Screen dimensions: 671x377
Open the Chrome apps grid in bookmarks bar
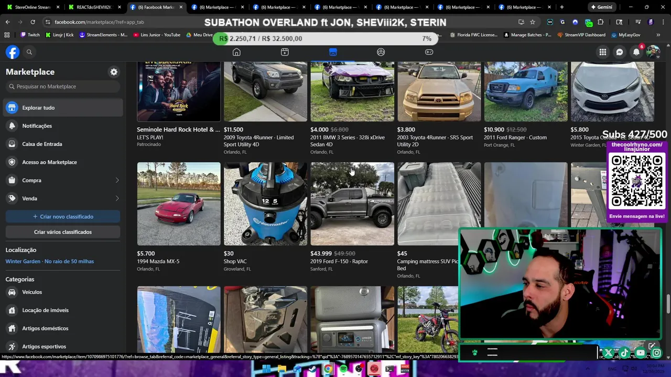pos(7,35)
